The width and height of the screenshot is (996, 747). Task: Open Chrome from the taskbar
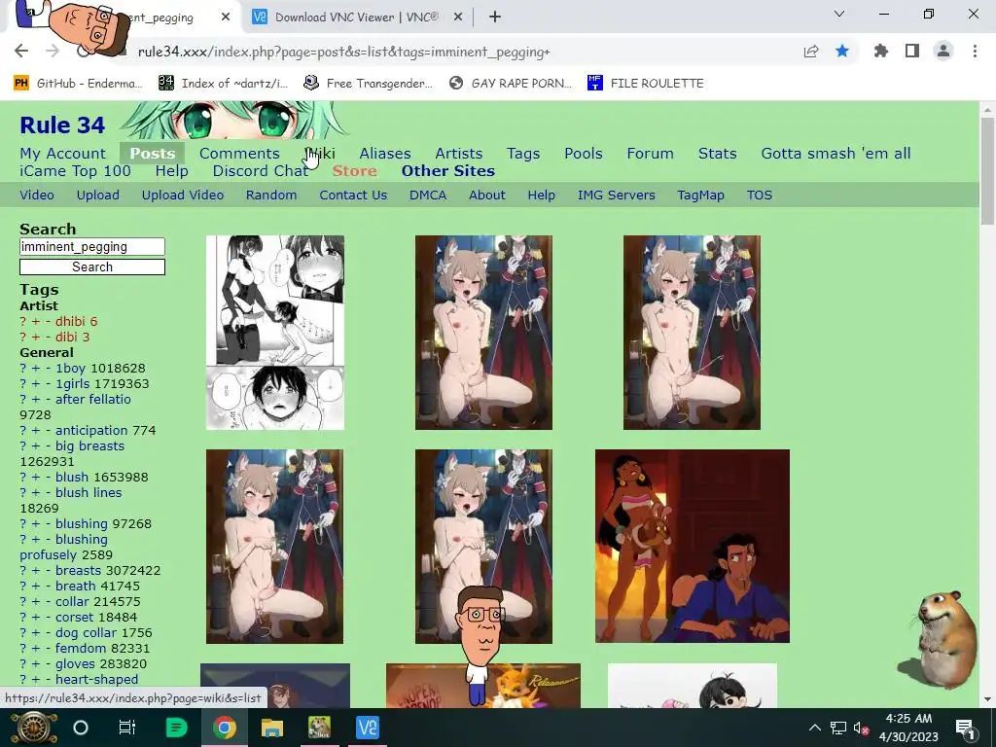[224, 728]
